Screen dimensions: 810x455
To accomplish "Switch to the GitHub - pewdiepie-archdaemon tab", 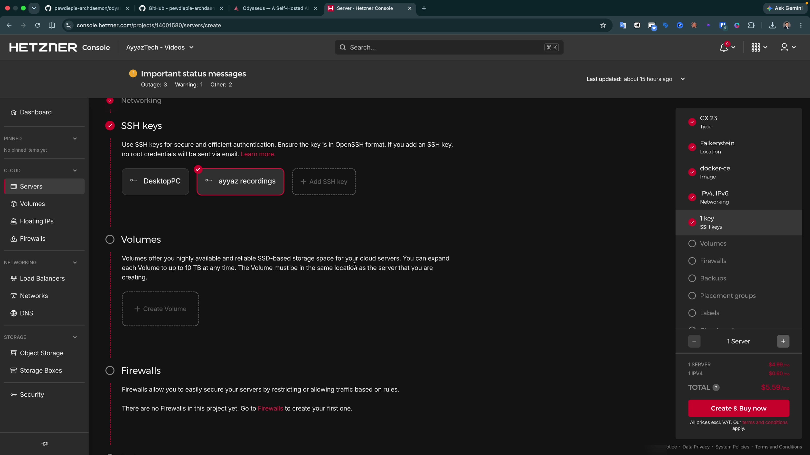I will [181, 8].
